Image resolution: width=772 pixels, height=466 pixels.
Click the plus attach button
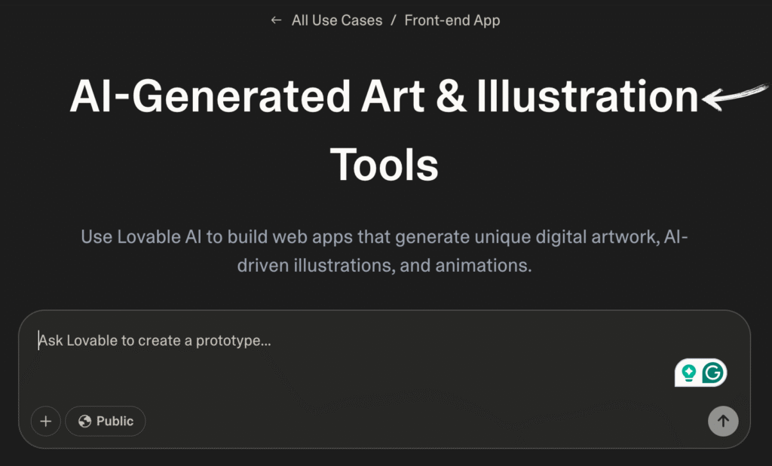tap(46, 422)
